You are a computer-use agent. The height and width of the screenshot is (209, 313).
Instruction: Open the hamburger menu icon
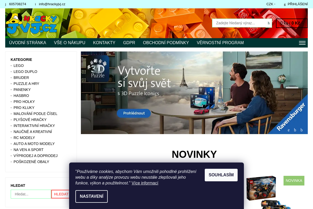coord(302,43)
